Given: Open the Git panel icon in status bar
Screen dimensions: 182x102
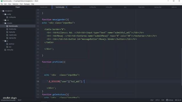Looking at the screenshot, I should tap(176, 100).
